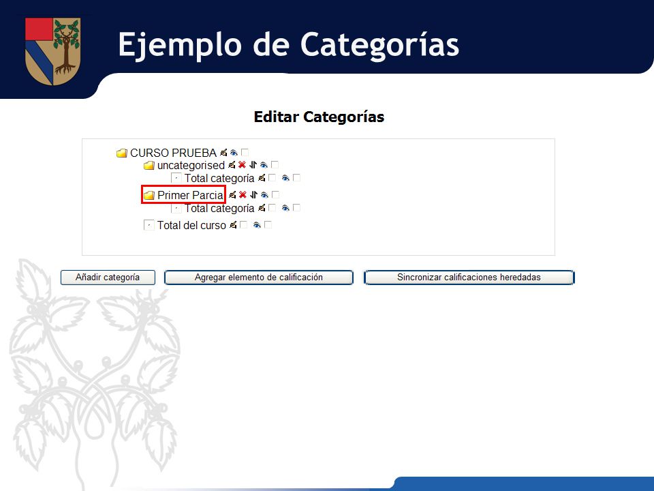Viewport: 654px width, 491px height.
Task: Select the uncategorised tree label
Action: click(191, 165)
